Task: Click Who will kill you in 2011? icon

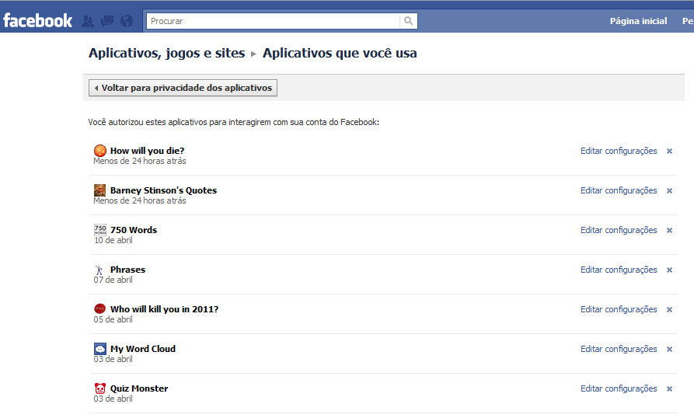Action: tap(100, 308)
